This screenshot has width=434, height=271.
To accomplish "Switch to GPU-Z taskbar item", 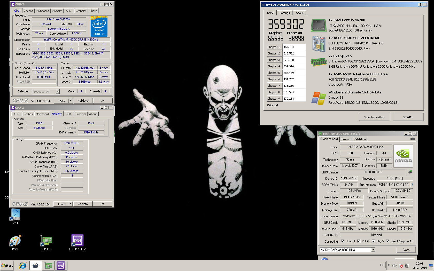I will [48, 265].
